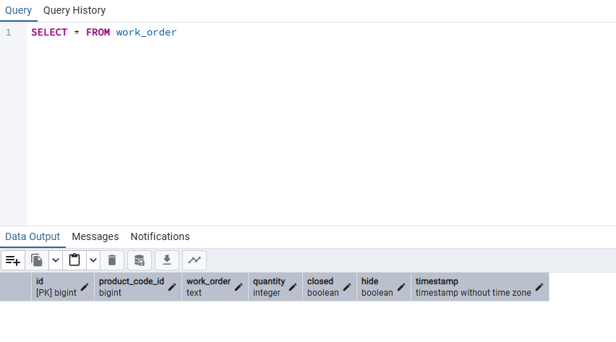Click the work_order column header

click(x=208, y=282)
